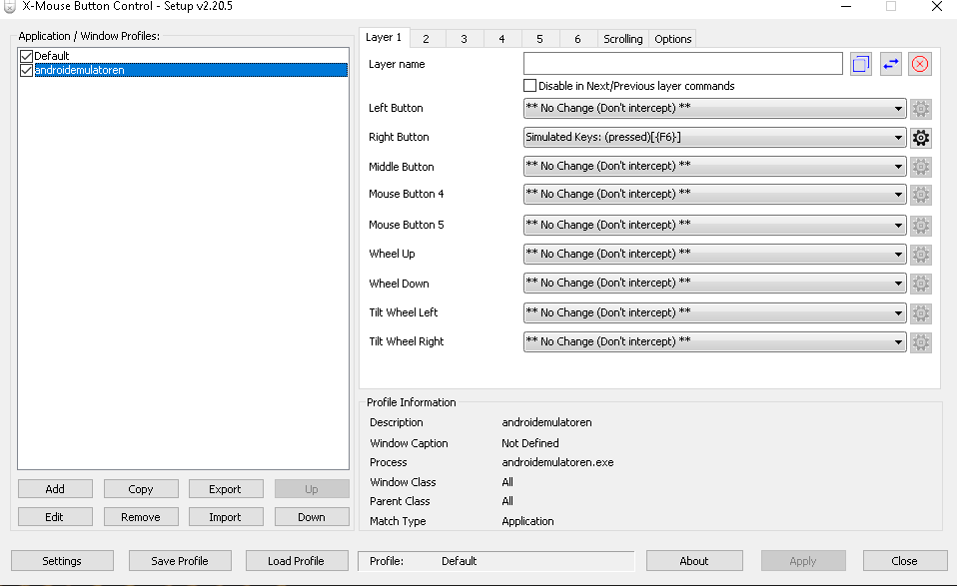Click the Copy profile button
This screenshot has height=586, width=957.
(141, 489)
